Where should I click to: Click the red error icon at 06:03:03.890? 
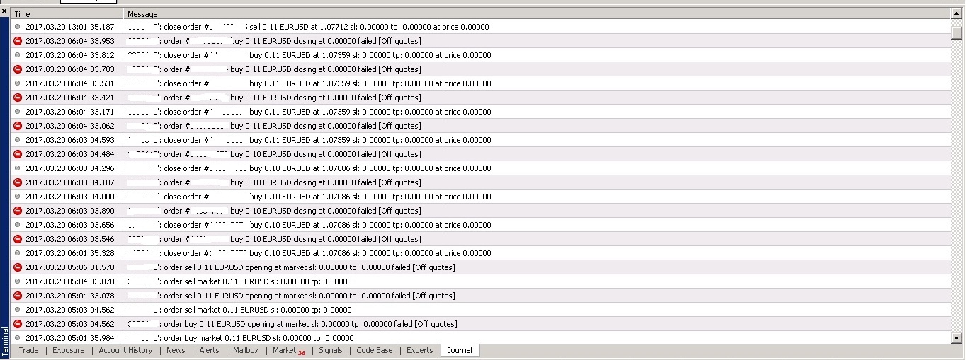tap(18, 211)
